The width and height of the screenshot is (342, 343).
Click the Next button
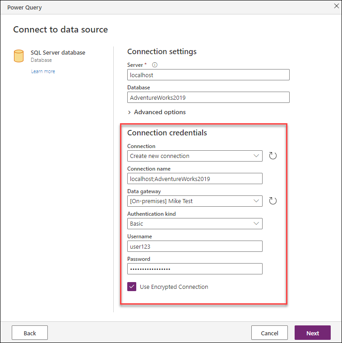[313, 333]
